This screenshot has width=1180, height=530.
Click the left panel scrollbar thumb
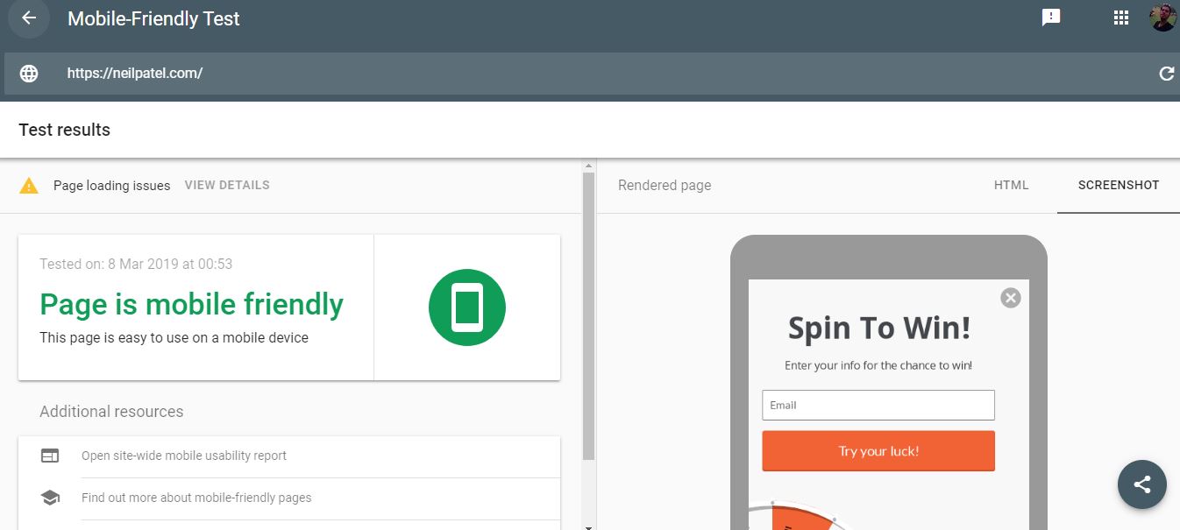(x=588, y=315)
